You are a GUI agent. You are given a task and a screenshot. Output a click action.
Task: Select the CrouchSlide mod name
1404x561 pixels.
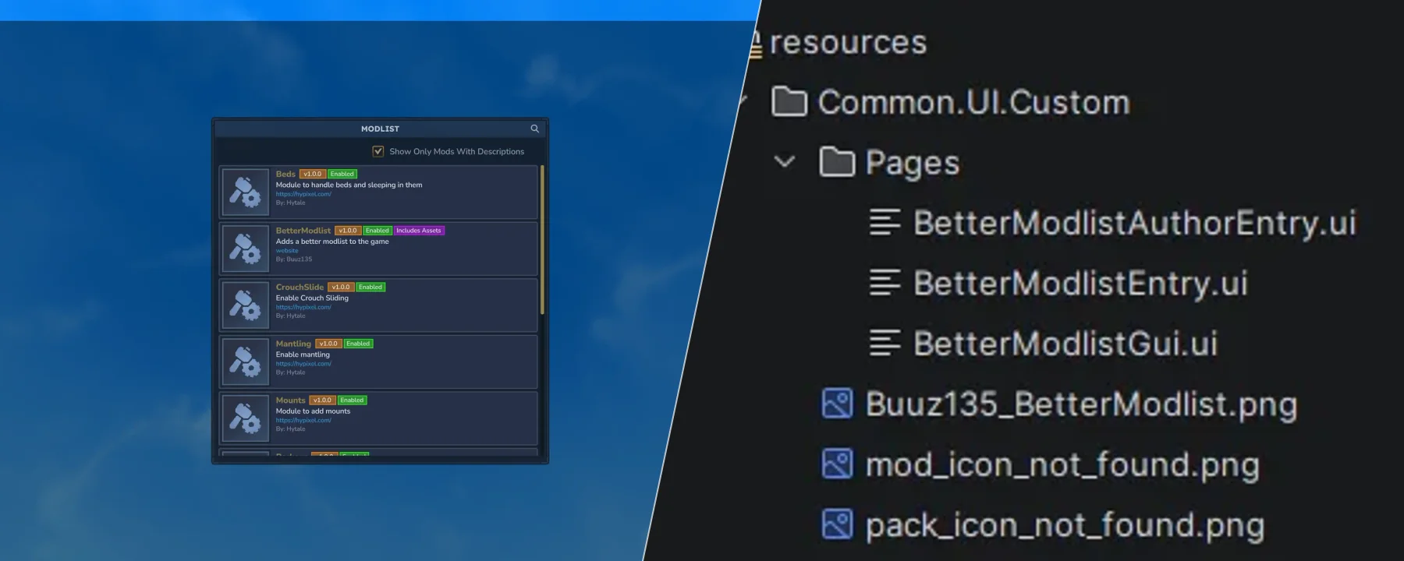pyautogui.click(x=300, y=287)
